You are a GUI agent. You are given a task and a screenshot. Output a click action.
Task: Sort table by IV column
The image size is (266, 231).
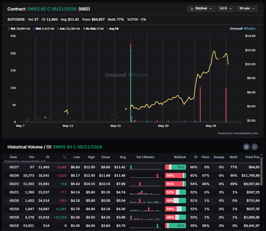click(x=195, y=157)
